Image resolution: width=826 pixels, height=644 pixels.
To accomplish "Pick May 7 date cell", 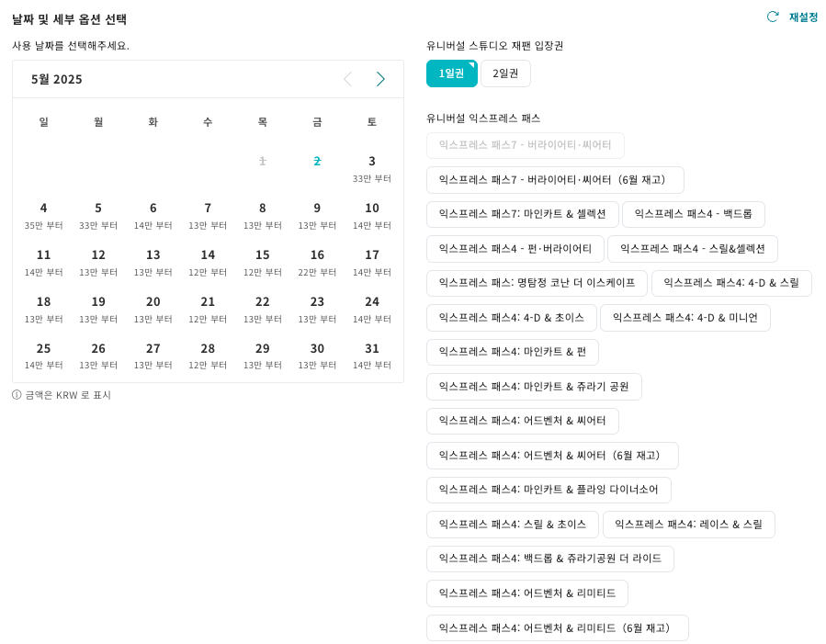I will coord(208,215).
